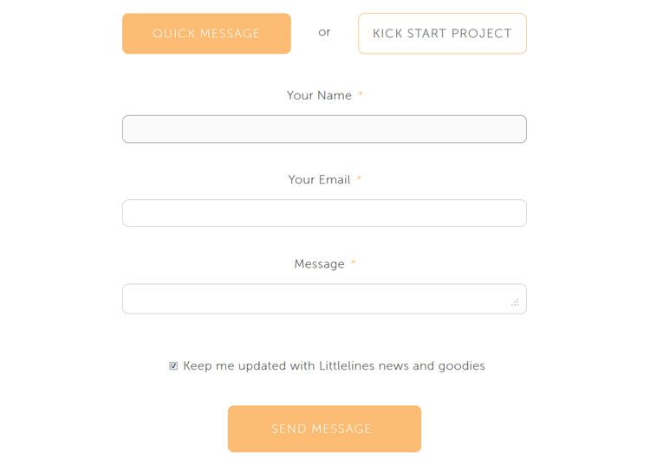Click the Your Name label
The width and height of the screenshot is (650, 471).
[319, 95]
